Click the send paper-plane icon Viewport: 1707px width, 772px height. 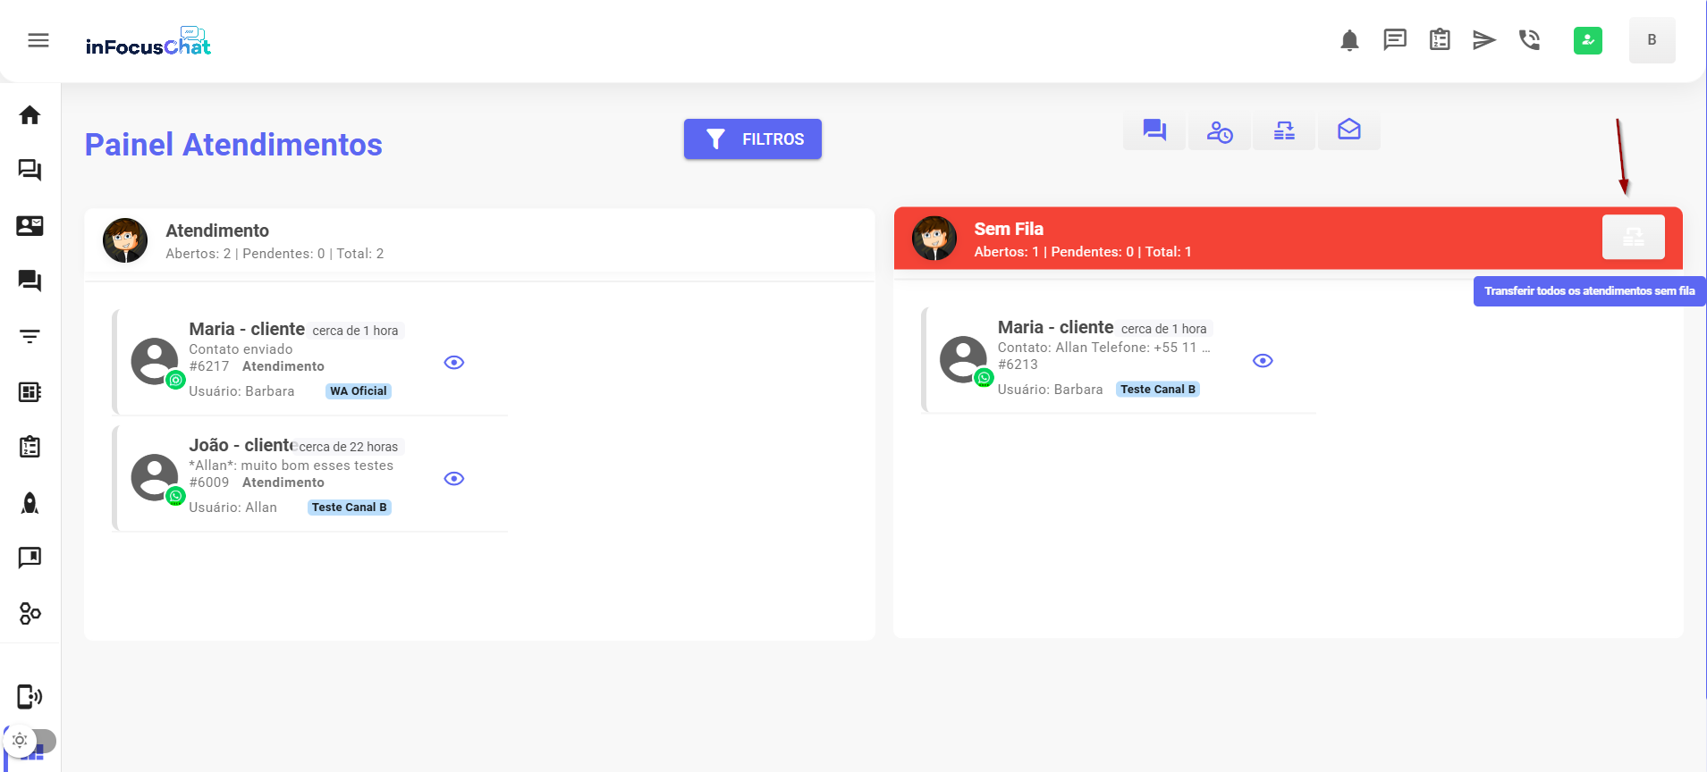coord(1484,40)
